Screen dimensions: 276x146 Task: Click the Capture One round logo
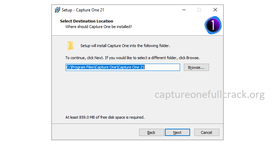point(213,25)
